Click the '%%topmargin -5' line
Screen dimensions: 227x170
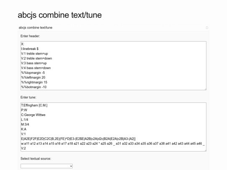[x=33, y=73]
